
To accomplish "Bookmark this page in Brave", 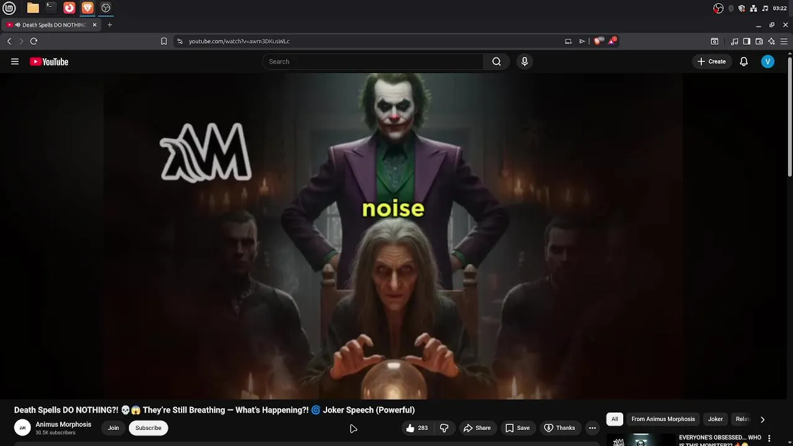I will click(x=164, y=41).
